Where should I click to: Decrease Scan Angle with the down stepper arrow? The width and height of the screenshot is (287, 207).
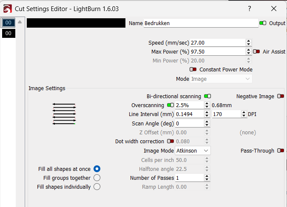click(207, 125)
